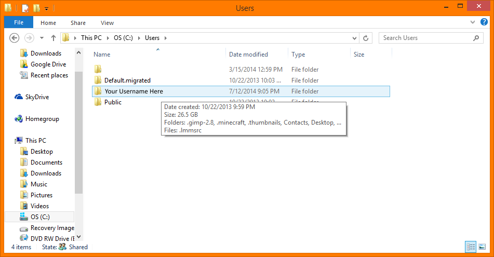Click the 3/15/2014 12:59 PM date cell

(x=256, y=69)
